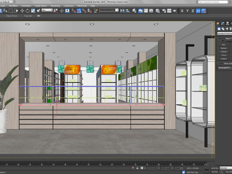Open the MAXScript menu
Viewport: 232px width, 174px height.
(x=82, y=6)
